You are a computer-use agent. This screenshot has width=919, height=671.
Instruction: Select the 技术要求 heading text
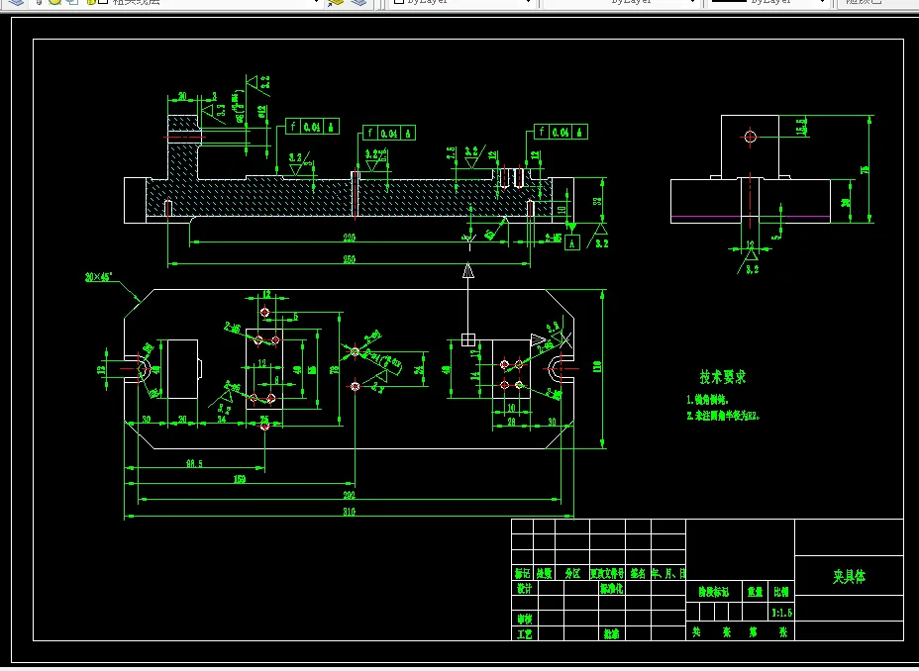723,377
